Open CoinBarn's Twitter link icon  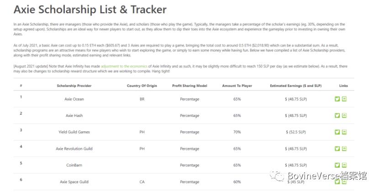pyautogui.click(x=337, y=165)
